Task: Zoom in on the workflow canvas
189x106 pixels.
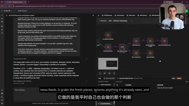Action: pos(105,73)
